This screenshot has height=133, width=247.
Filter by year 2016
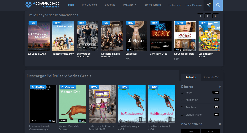click(210, 131)
